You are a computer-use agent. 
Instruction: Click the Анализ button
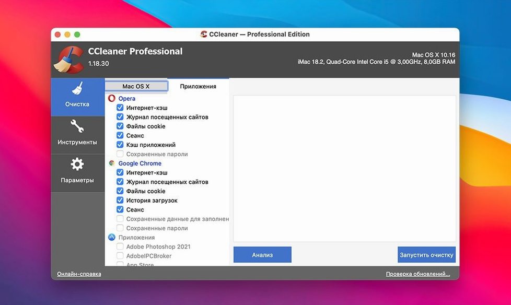point(262,255)
